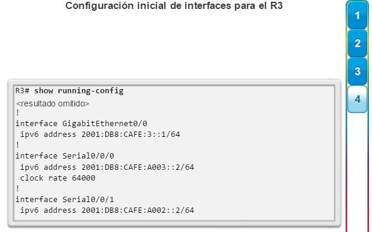Click the exclamation mark above interface GigabitEthernet0/0

click(17, 112)
